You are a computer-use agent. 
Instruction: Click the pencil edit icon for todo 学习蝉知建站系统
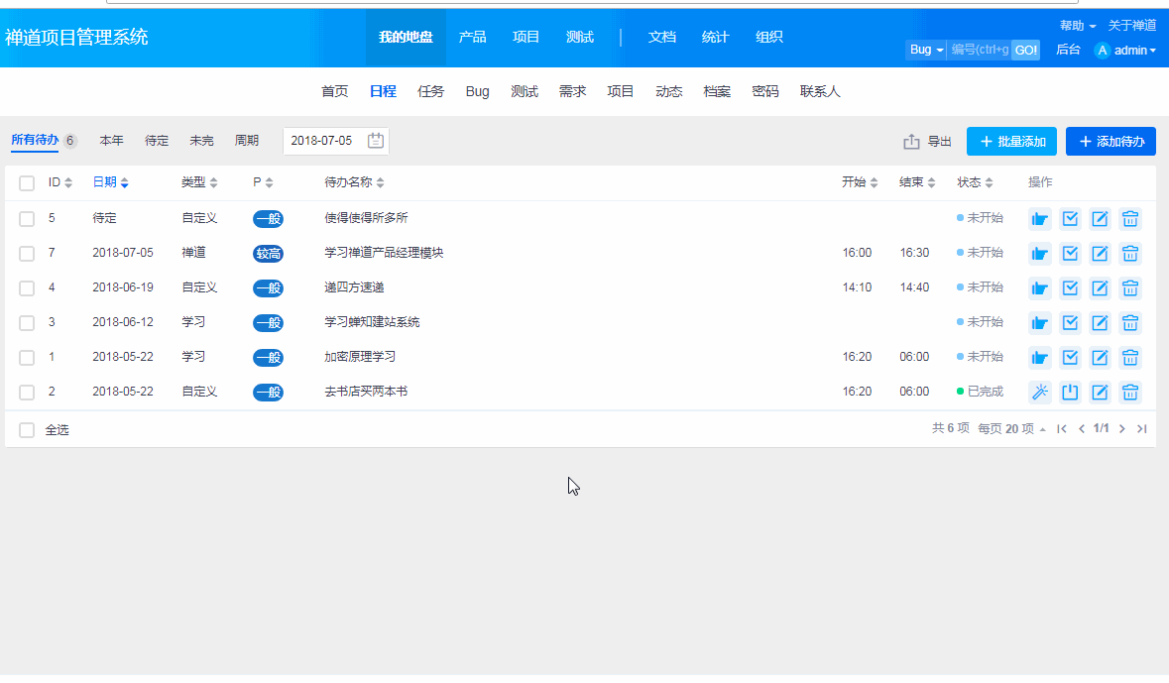(x=1100, y=323)
